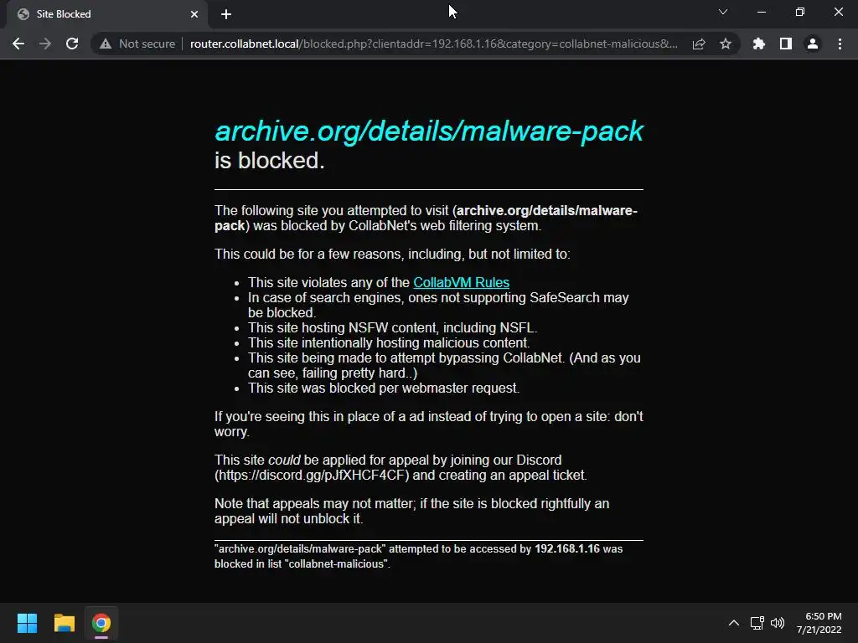Open the clock showing 6:50 PM

coord(819,623)
